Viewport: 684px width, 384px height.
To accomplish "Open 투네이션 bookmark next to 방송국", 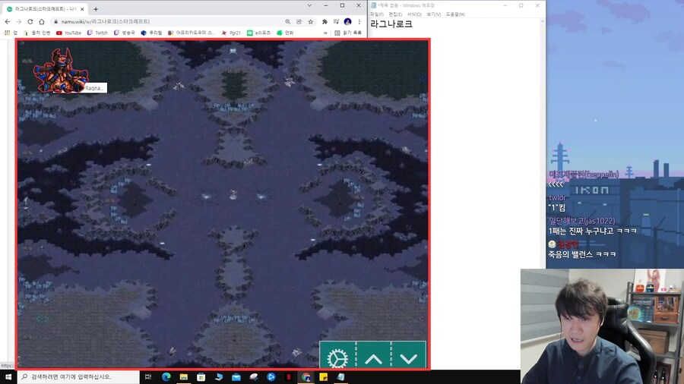I will tap(151, 33).
